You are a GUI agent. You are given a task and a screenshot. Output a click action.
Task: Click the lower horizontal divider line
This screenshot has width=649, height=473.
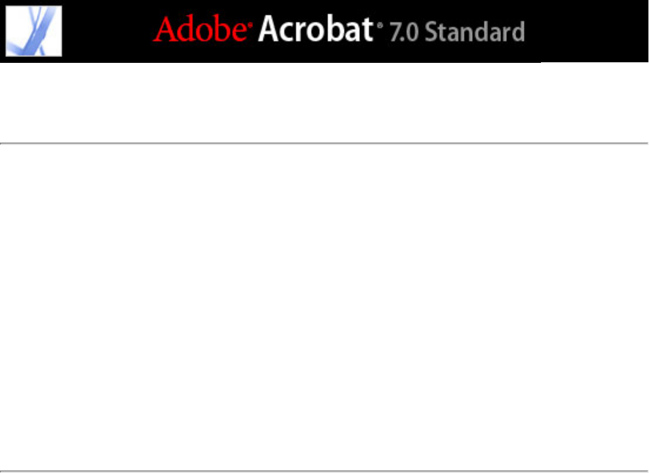click(x=324, y=471)
